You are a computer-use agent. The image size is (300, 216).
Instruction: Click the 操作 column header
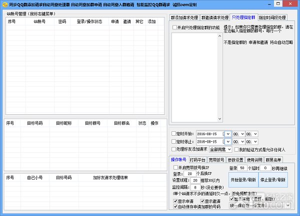(154, 123)
